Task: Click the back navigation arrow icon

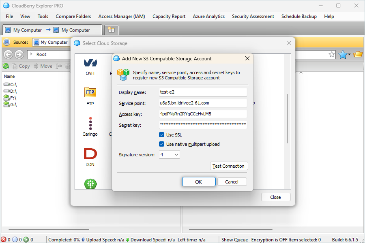Action: [8, 54]
